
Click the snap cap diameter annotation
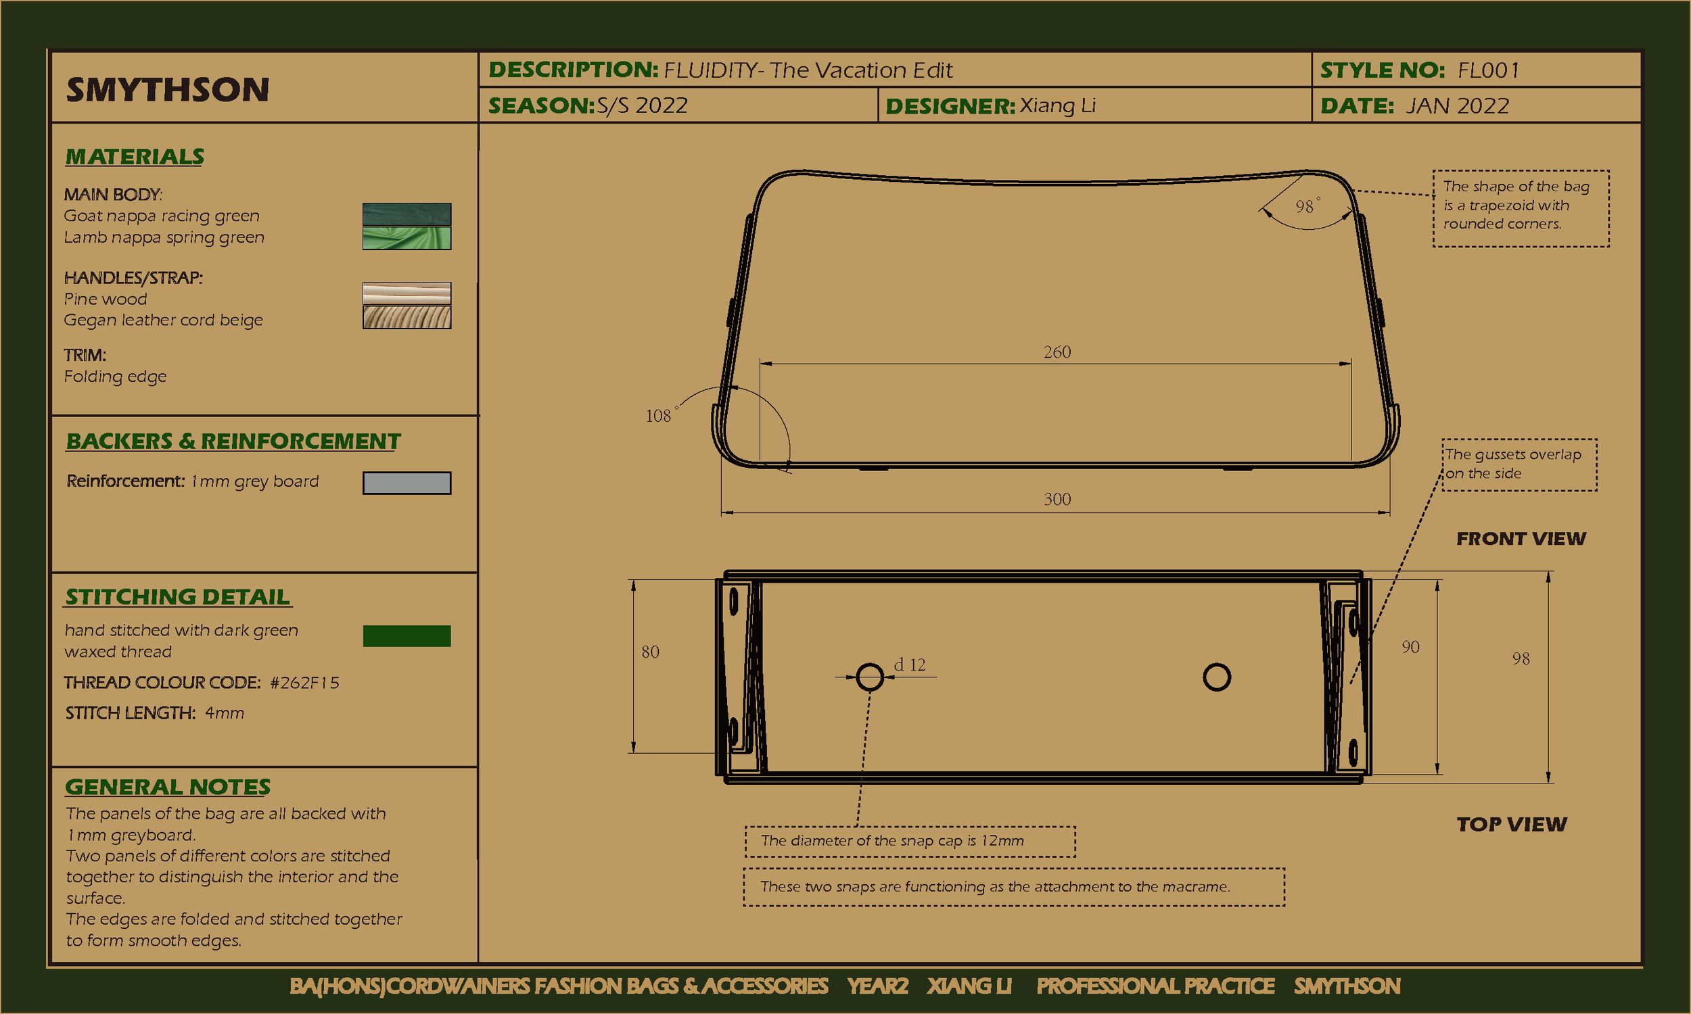[910, 841]
